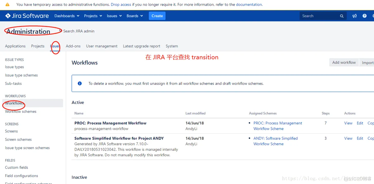The width and height of the screenshot is (374, 184).
Task: Switch to the System tab
Action: click(x=172, y=46)
